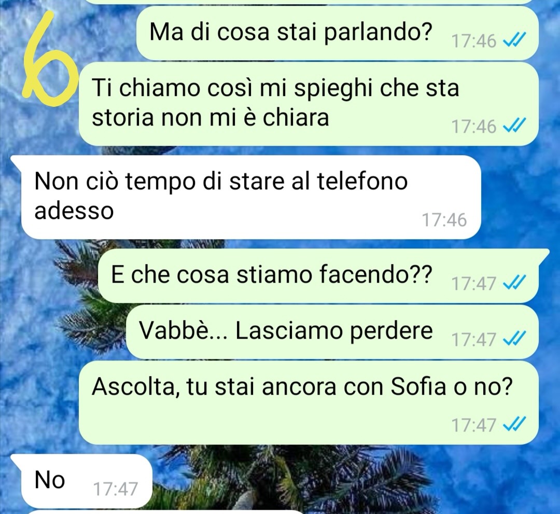Select the 'Ti chiamo così mi spieghi' message bubble
This screenshot has height=514, width=560.
click(309, 104)
